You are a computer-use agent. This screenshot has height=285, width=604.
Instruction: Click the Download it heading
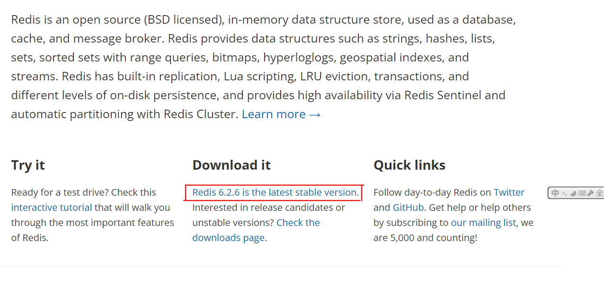tap(231, 165)
